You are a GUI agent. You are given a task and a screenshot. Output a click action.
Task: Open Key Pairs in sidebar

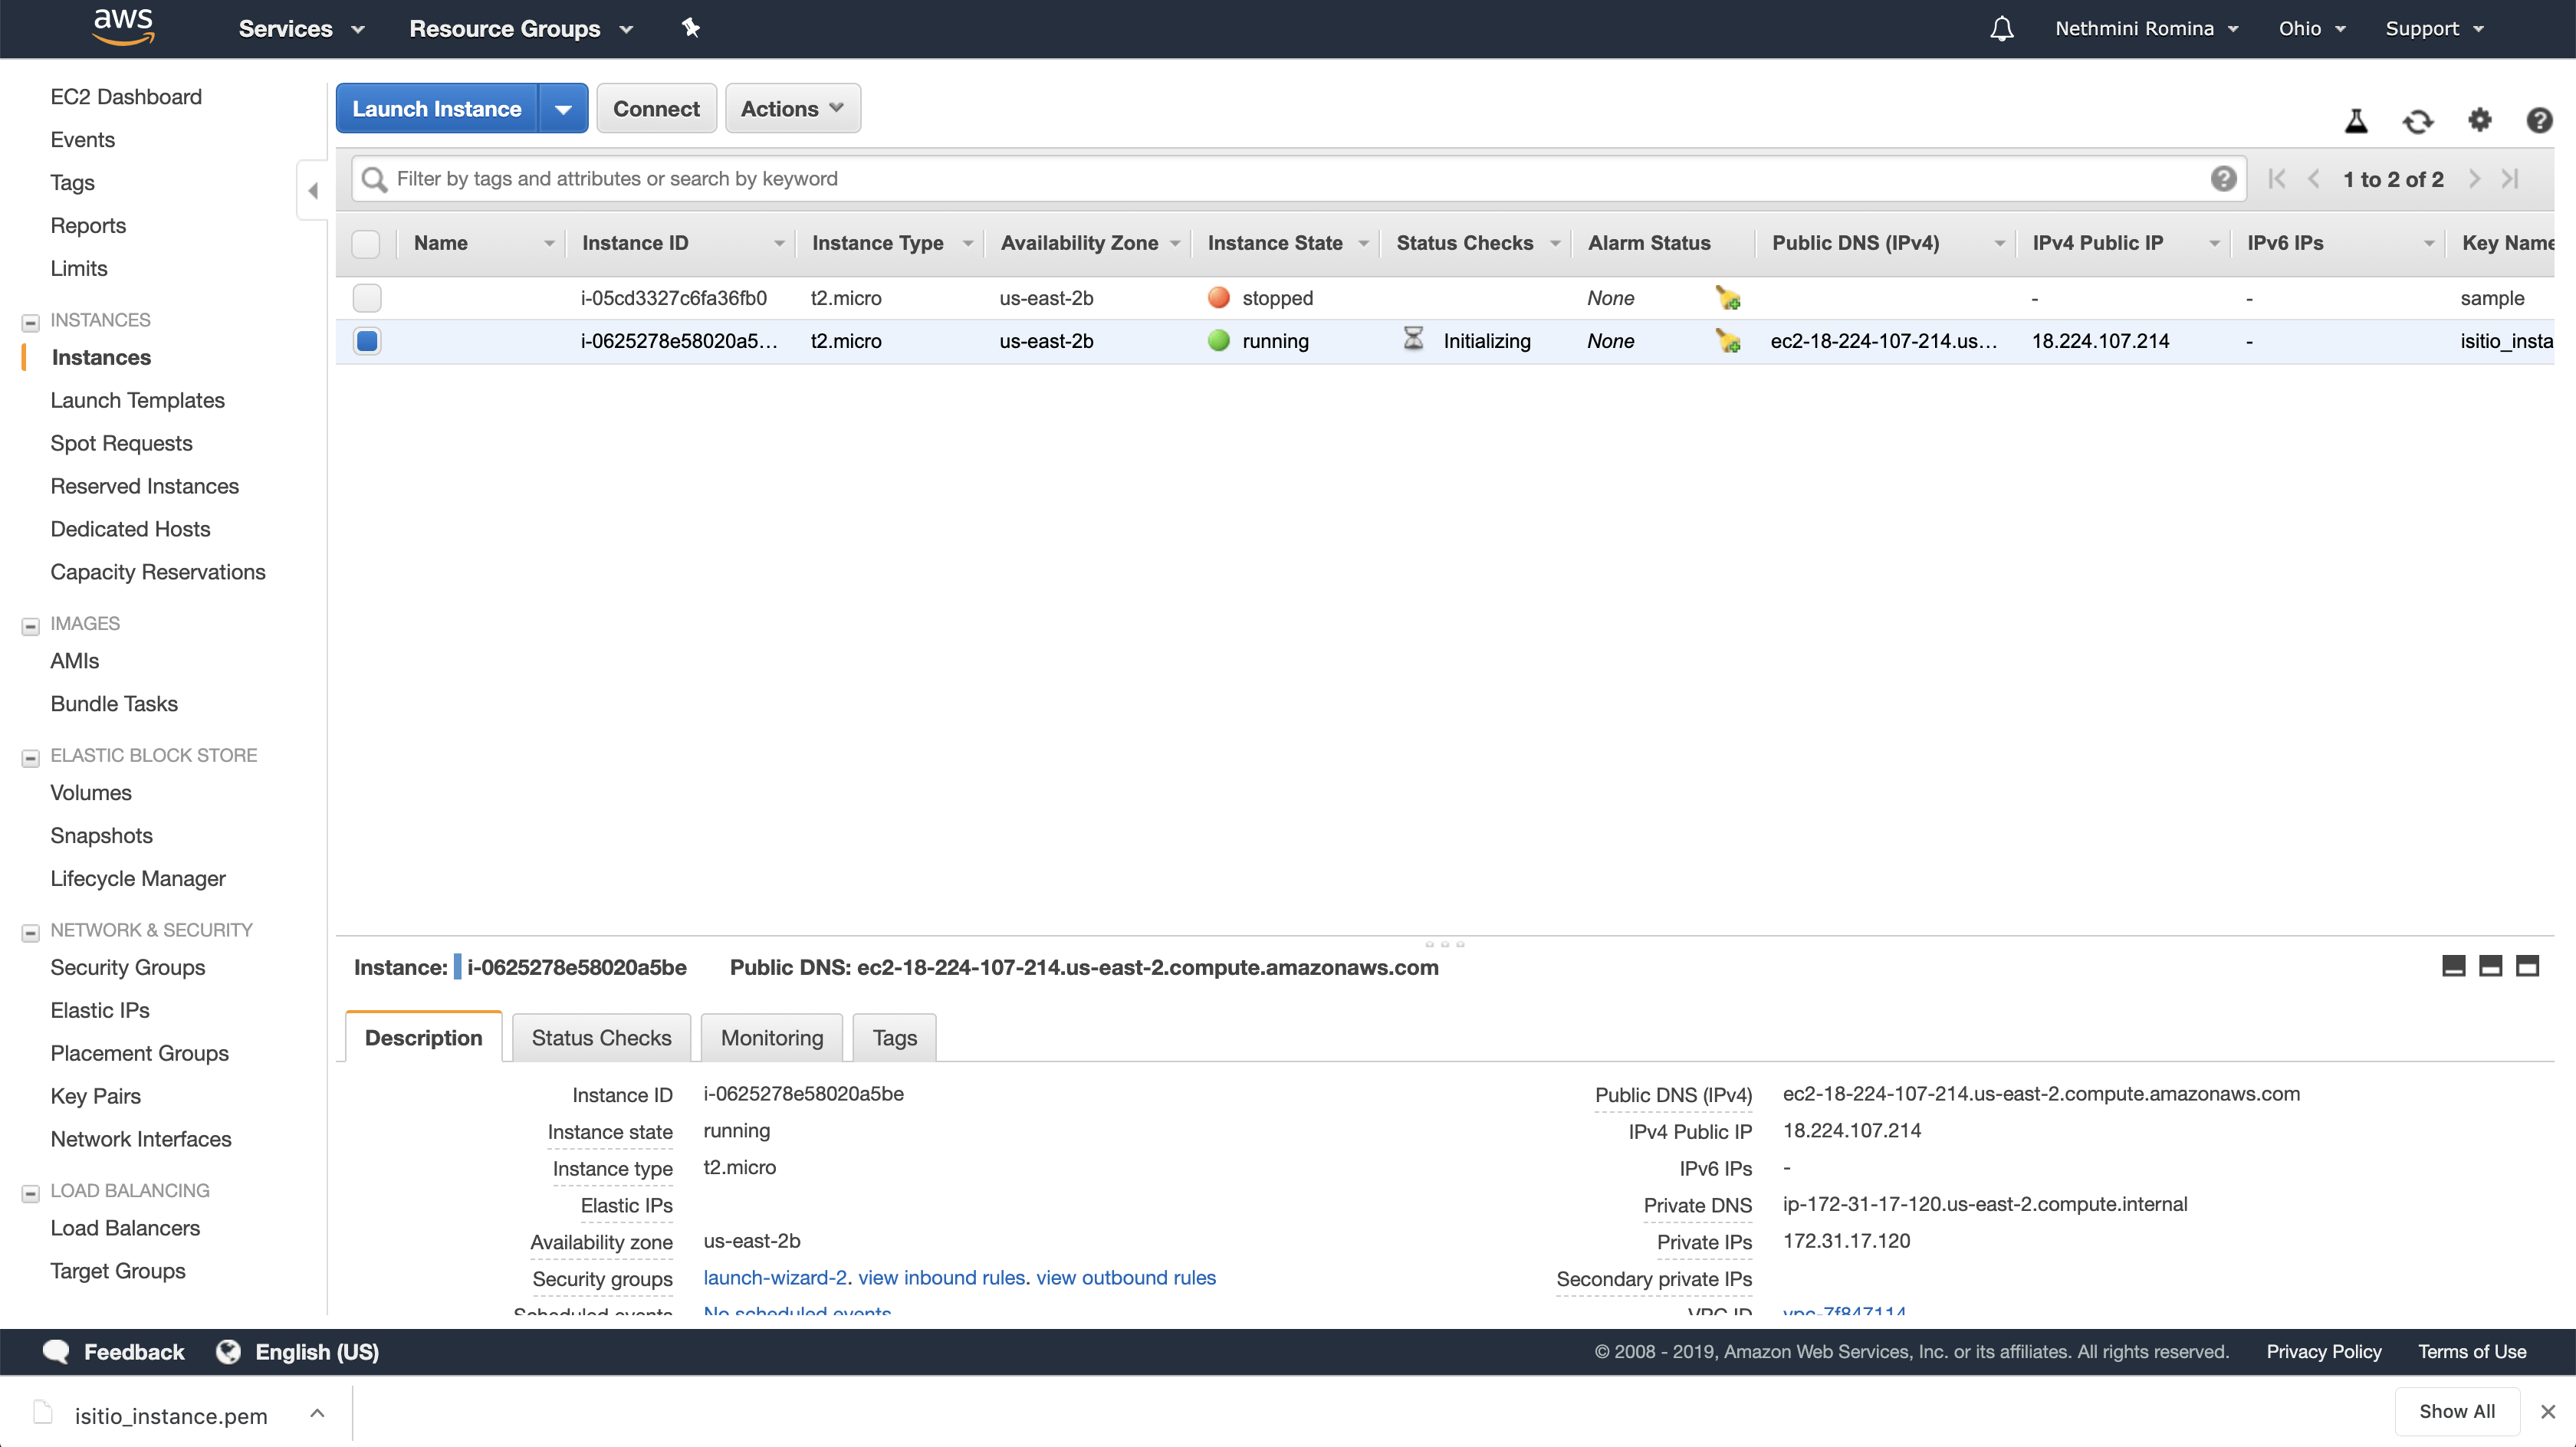tap(95, 1095)
